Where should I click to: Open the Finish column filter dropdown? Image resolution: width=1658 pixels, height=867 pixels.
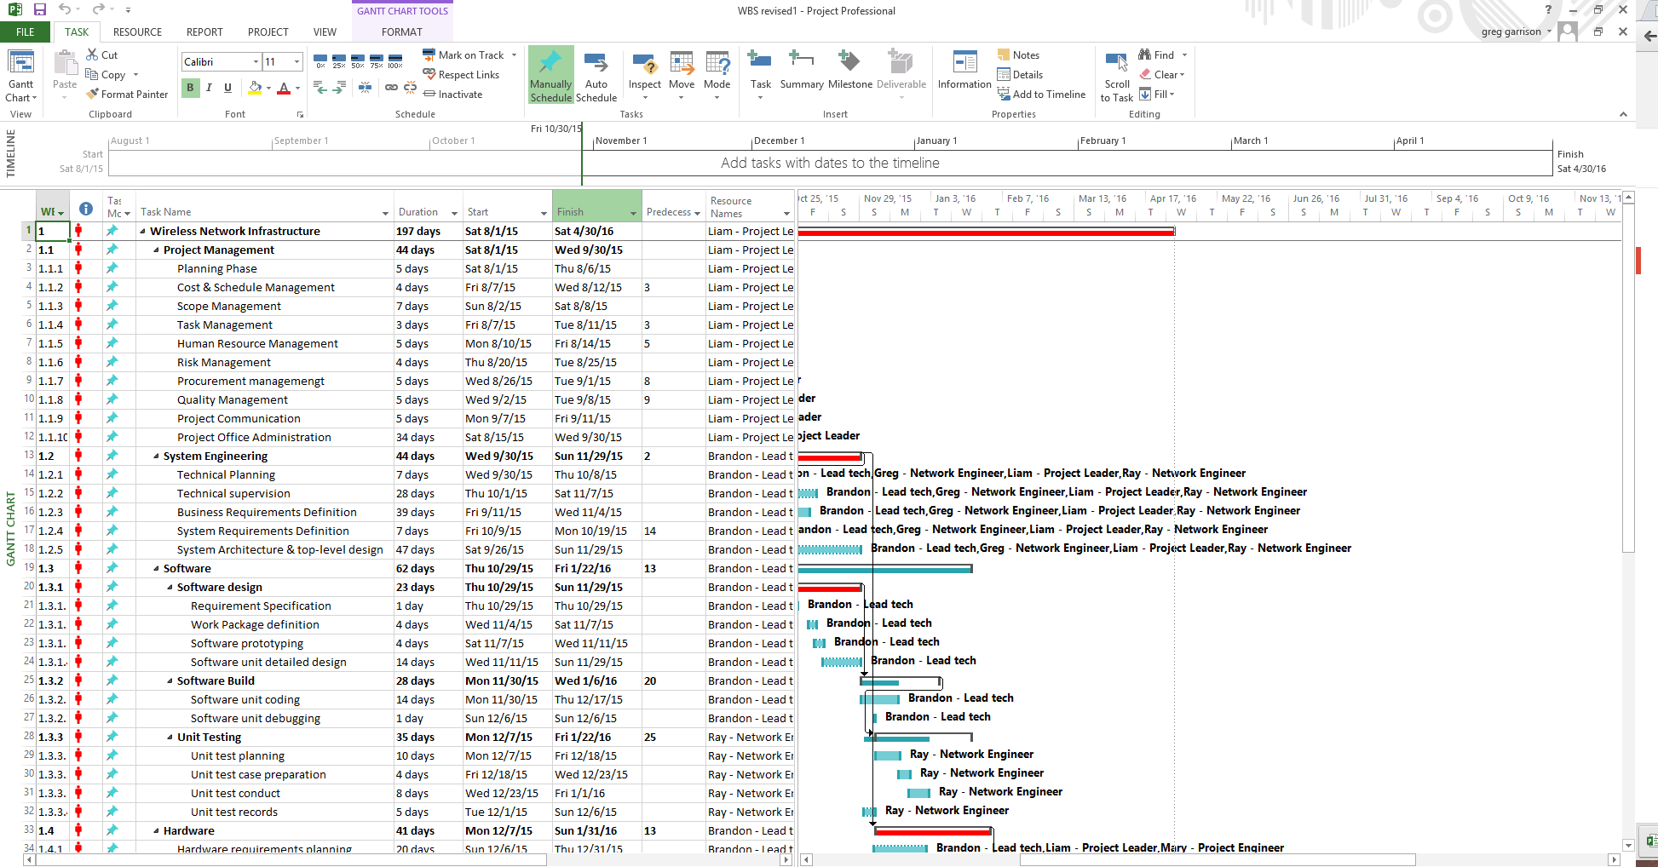pos(633,213)
